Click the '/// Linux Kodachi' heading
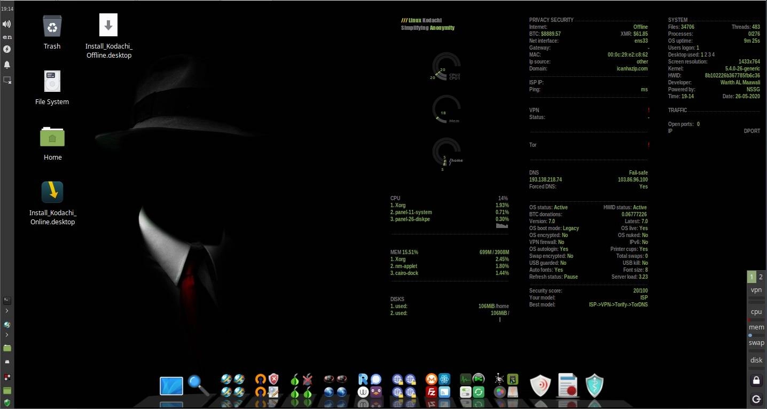 pos(421,20)
